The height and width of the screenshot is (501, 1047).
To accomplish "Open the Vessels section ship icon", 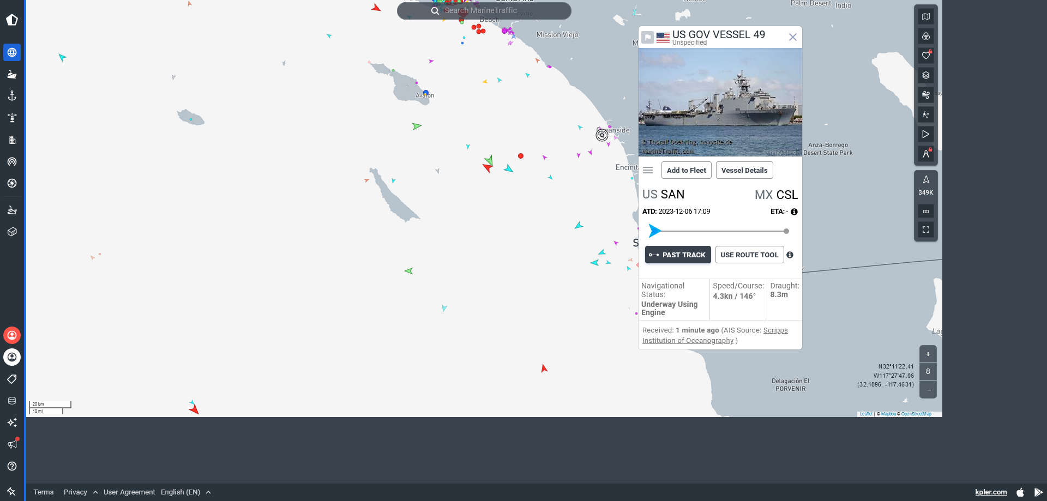I will [x=12, y=74].
